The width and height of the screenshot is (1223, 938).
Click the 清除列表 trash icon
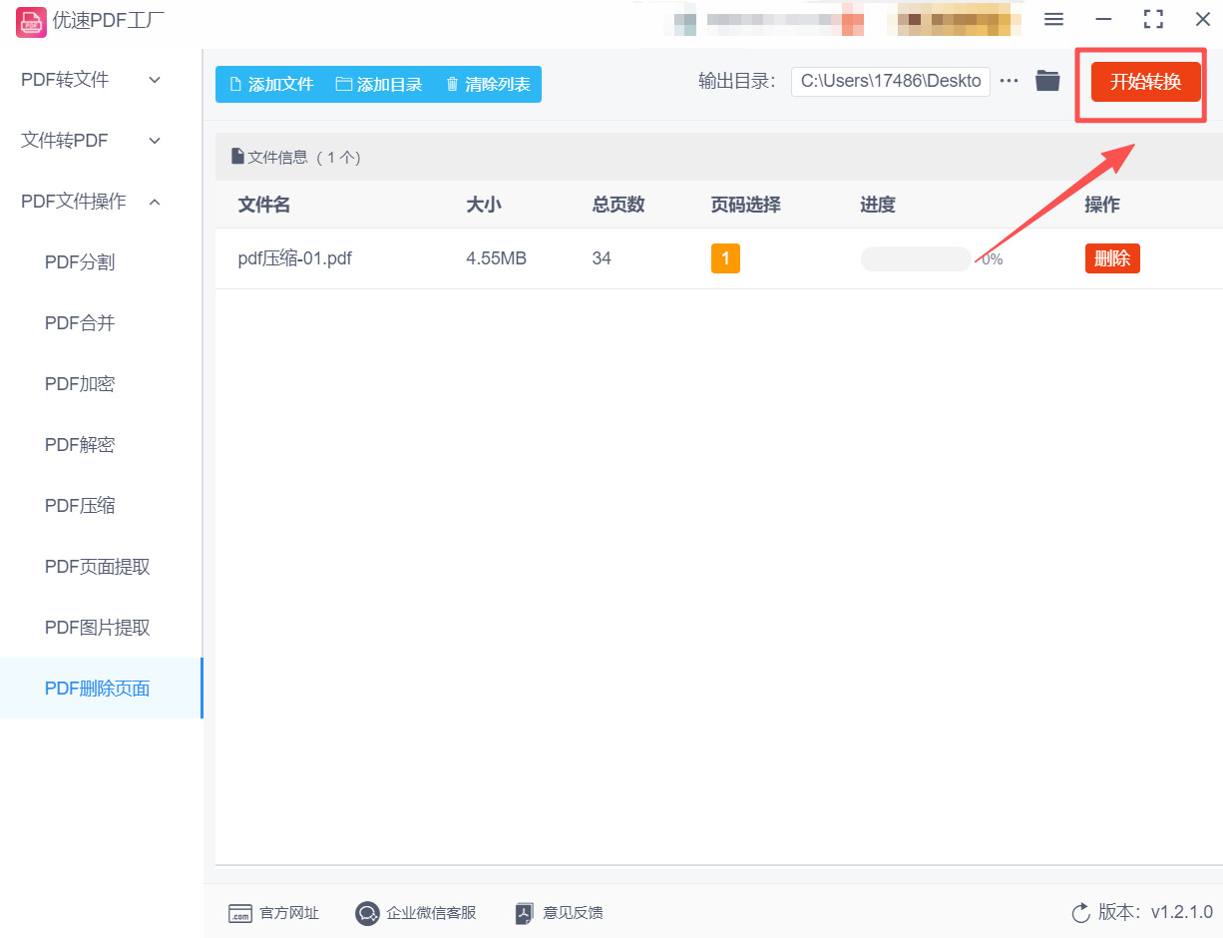[454, 85]
